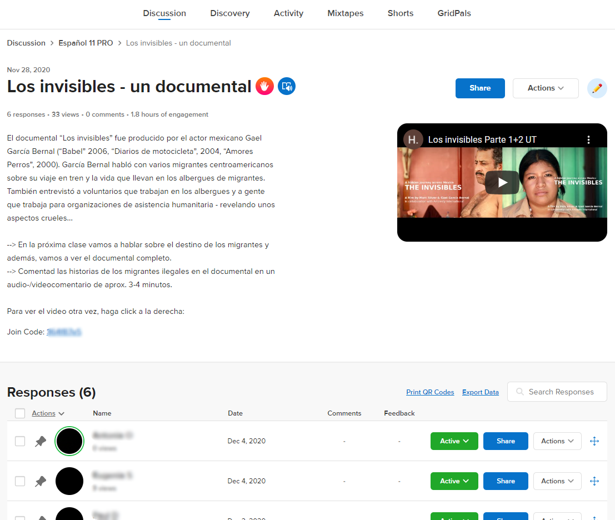
Task: Check the checkbox on Antonia's row
Action: tap(20, 441)
